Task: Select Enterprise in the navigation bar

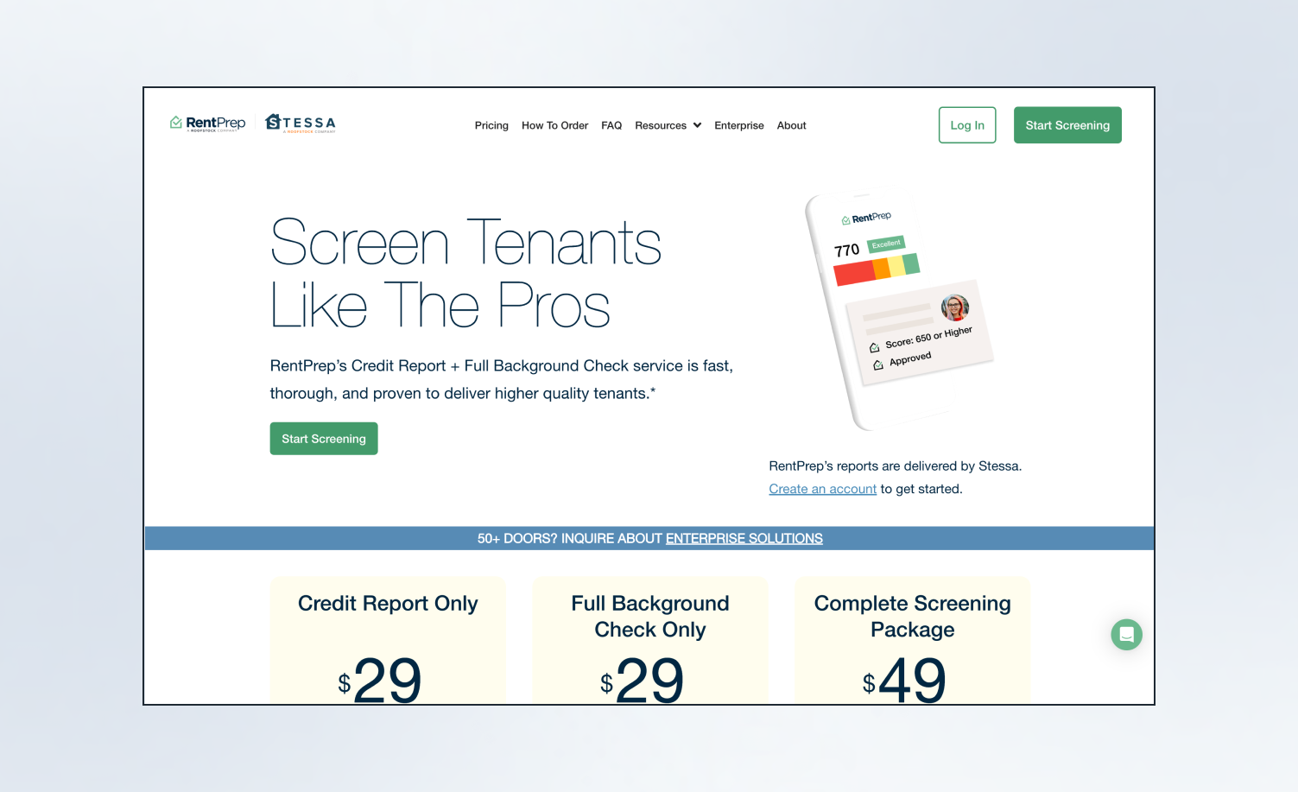Action: pos(738,125)
